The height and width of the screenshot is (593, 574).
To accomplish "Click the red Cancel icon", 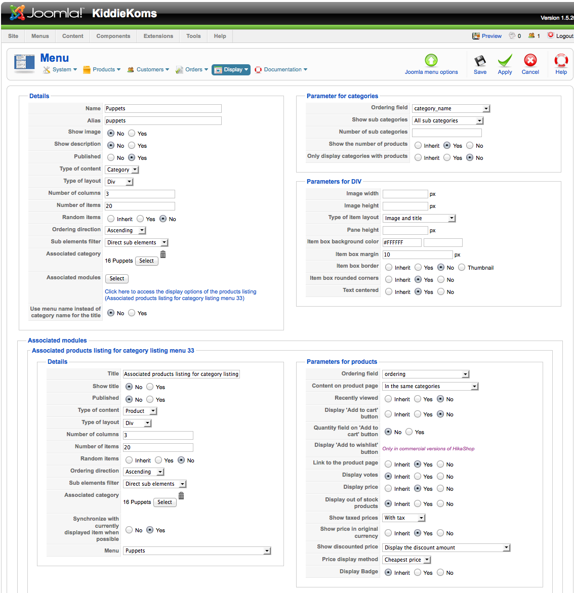I will point(530,61).
